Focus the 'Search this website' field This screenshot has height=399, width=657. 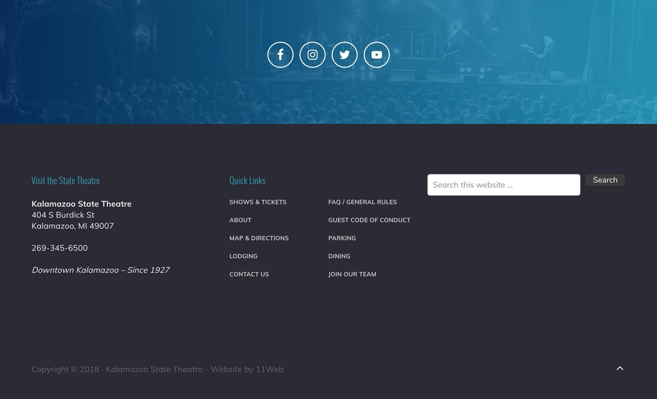tap(503, 185)
